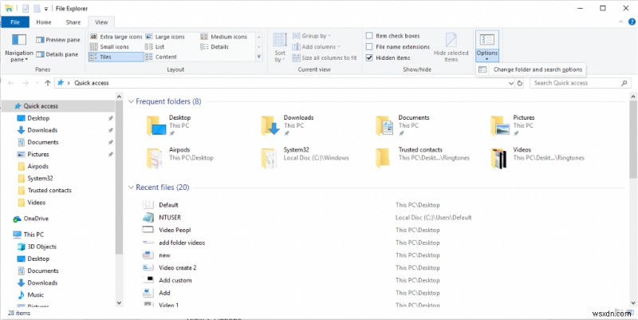Select Small icons layout

[109, 47]
